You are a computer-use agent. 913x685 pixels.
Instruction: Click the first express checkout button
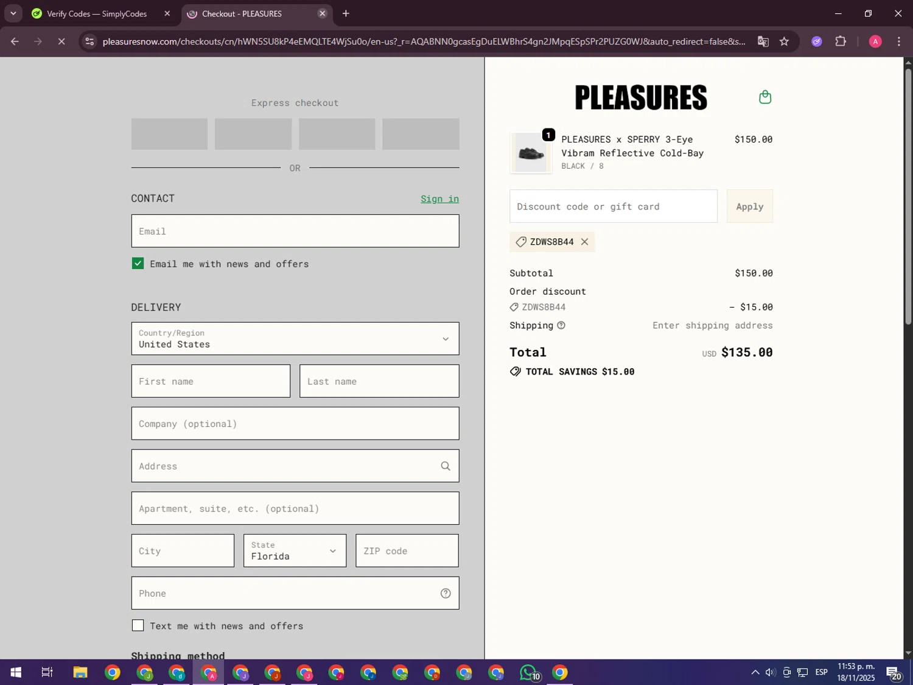pyautogui.click(x=169, y=134)
